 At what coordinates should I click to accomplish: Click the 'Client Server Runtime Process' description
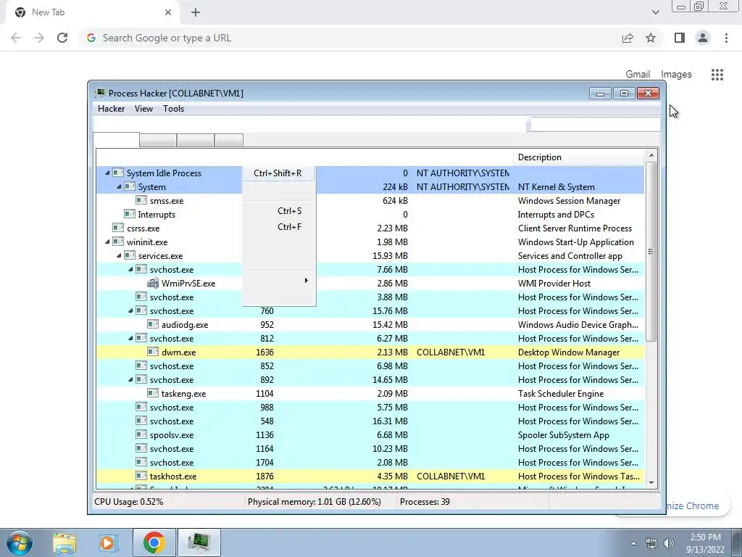(575, 228)
